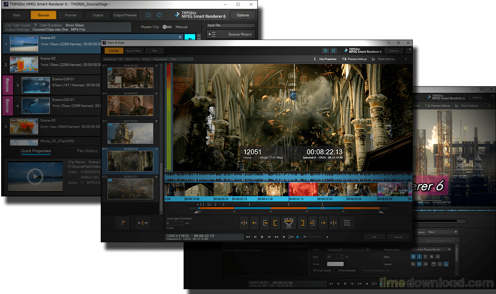
Task: Remove keyframe #14 with its X button
Action: pos(156,149)
